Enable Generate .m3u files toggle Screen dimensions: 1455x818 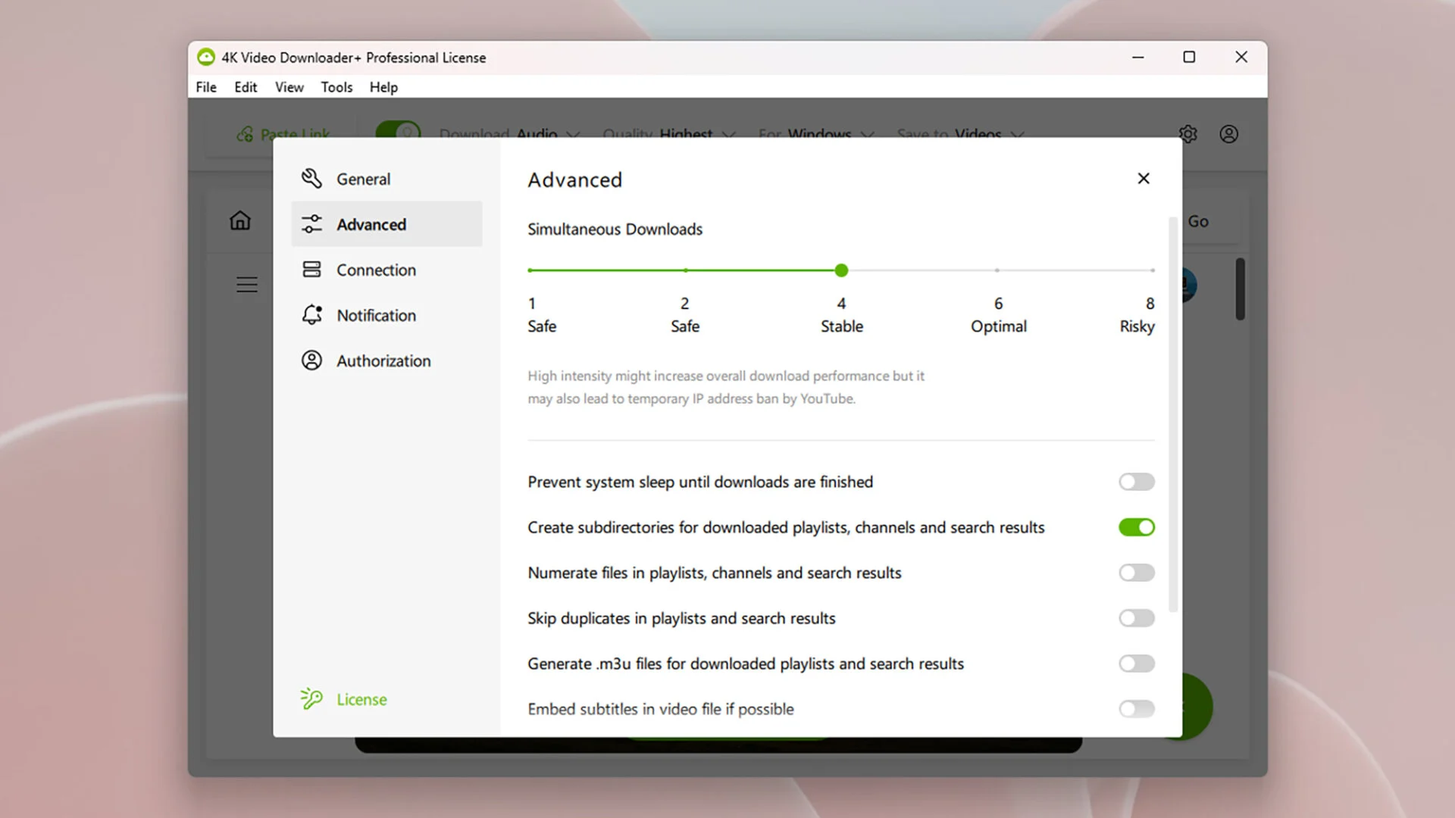pyautogui.click(x=1137, y=663)
